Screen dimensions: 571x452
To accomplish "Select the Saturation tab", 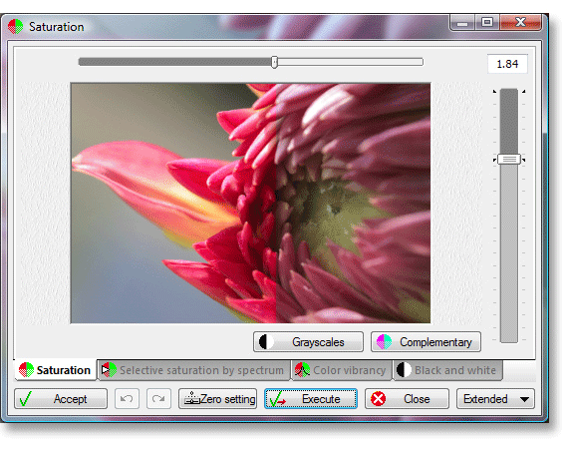I will coord(56,370).
